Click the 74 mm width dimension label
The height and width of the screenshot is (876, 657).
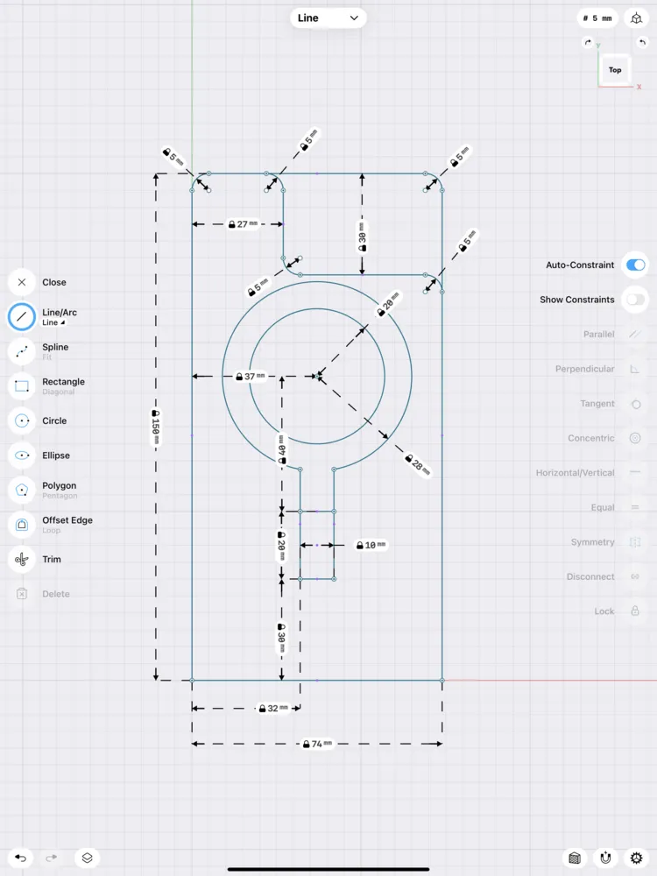[x=317, y=744]
